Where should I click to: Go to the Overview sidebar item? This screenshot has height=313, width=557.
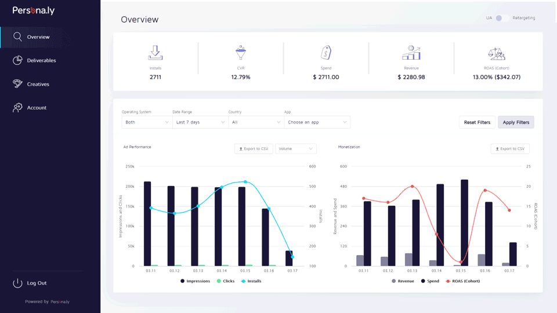click(38, 37)
